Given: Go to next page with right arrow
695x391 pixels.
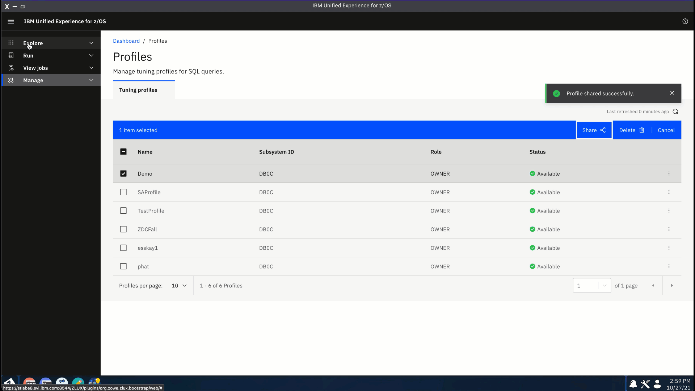Looking at the screenshot, I should 672,286.
